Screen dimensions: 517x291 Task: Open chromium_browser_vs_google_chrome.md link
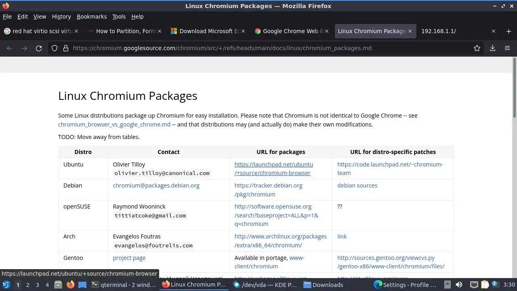(x=114, y=124)
